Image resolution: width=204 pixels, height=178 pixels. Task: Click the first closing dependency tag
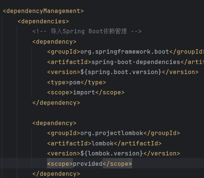tap(56, 103)
